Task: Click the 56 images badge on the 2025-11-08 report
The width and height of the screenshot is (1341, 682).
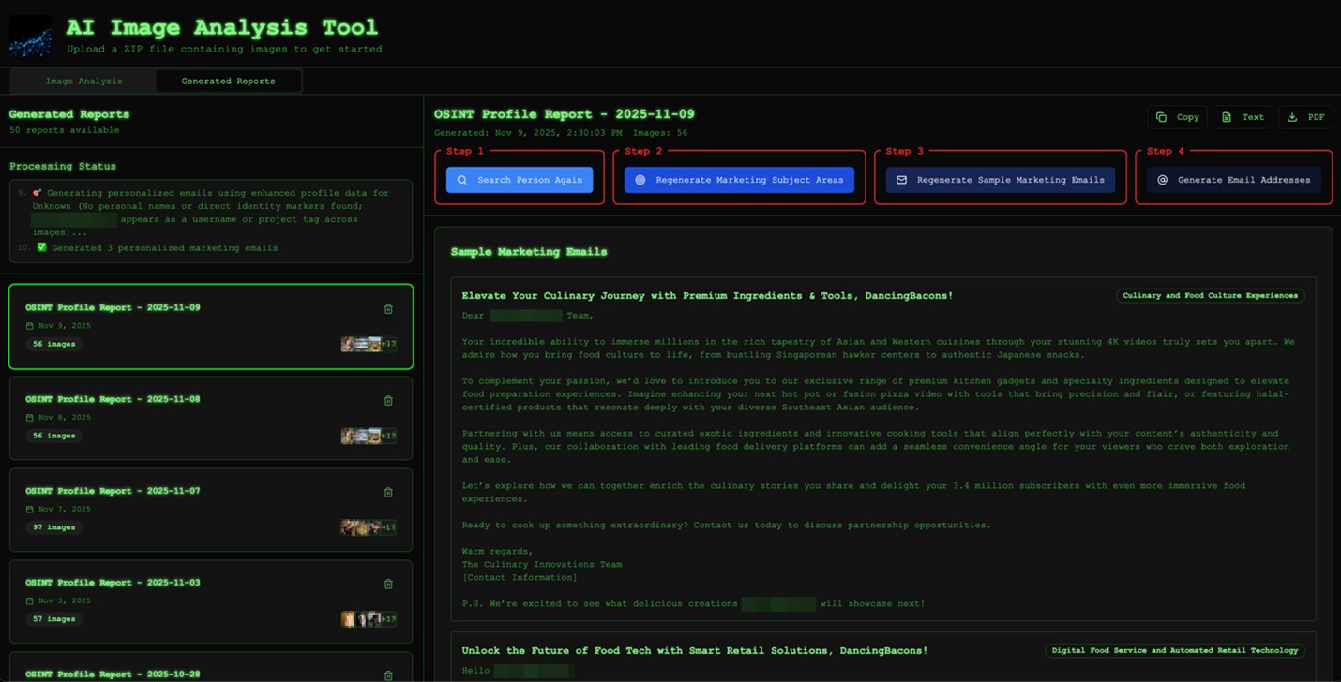Action: (54, 436)
